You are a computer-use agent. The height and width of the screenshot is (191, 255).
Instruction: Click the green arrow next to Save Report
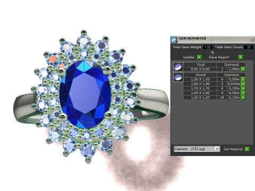pos(241,57)
